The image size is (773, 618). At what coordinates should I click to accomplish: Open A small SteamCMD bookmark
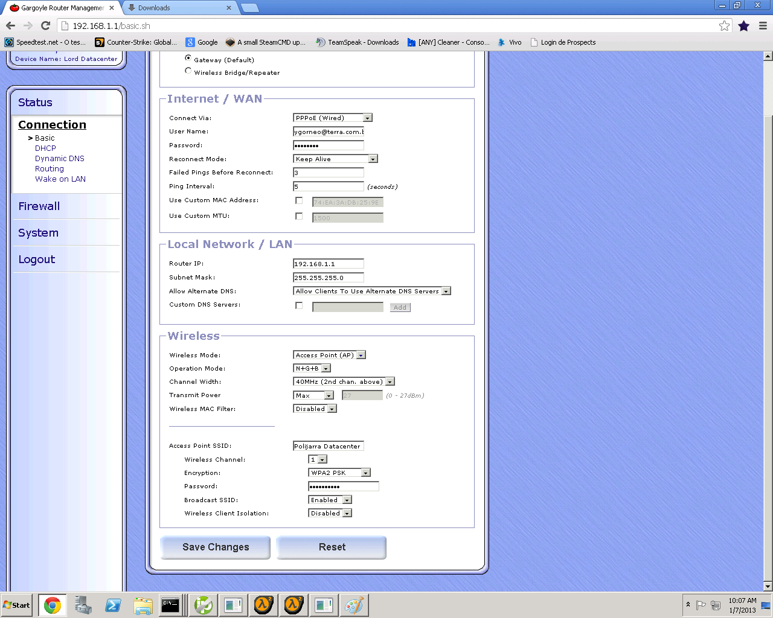(266, 42)
